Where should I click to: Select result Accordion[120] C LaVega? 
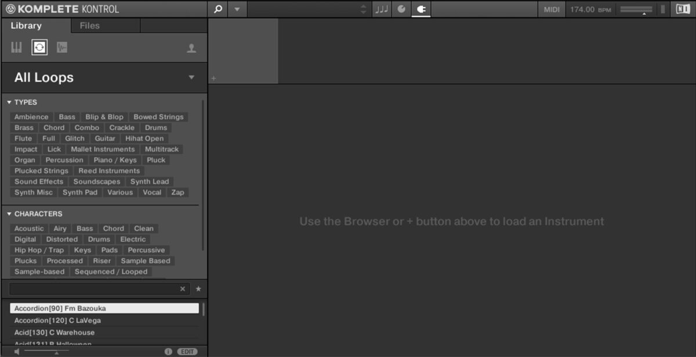(x=104, y=320)
